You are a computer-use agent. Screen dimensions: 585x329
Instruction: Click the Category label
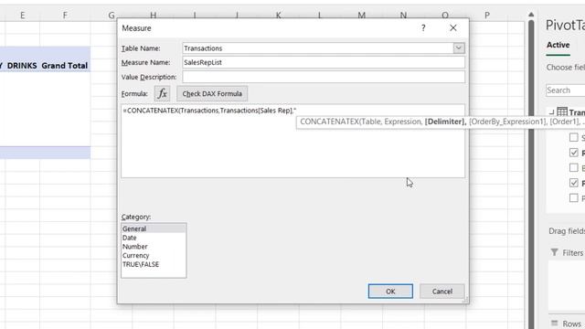(x=136, y=217)
